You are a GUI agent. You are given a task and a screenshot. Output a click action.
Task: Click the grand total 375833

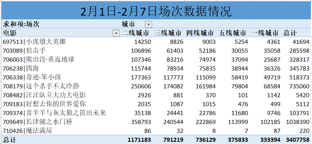click(x=238, y=140)
